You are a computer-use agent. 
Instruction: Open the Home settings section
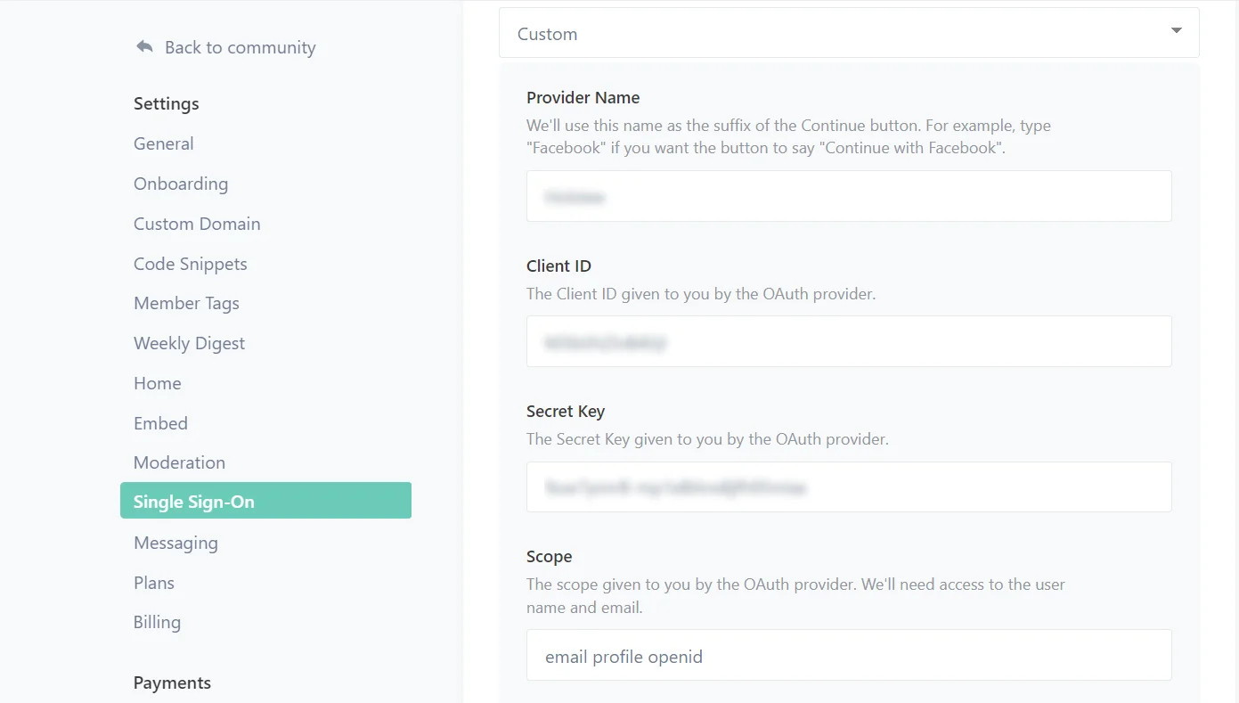point(158,383)
